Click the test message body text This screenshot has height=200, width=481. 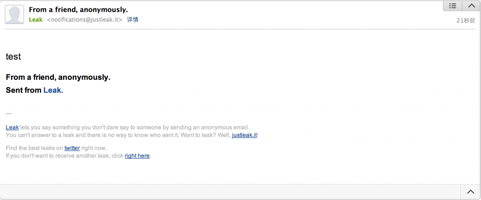13,57
